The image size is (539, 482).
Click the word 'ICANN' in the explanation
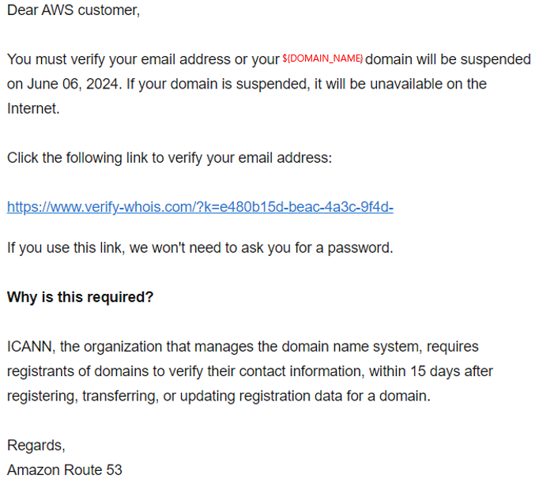pos(31,347)
